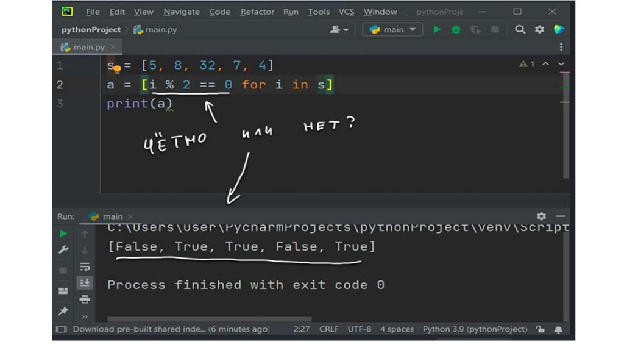Open the Navigate menu
This screenshot has width=624, height=350.
coord(182,12)
